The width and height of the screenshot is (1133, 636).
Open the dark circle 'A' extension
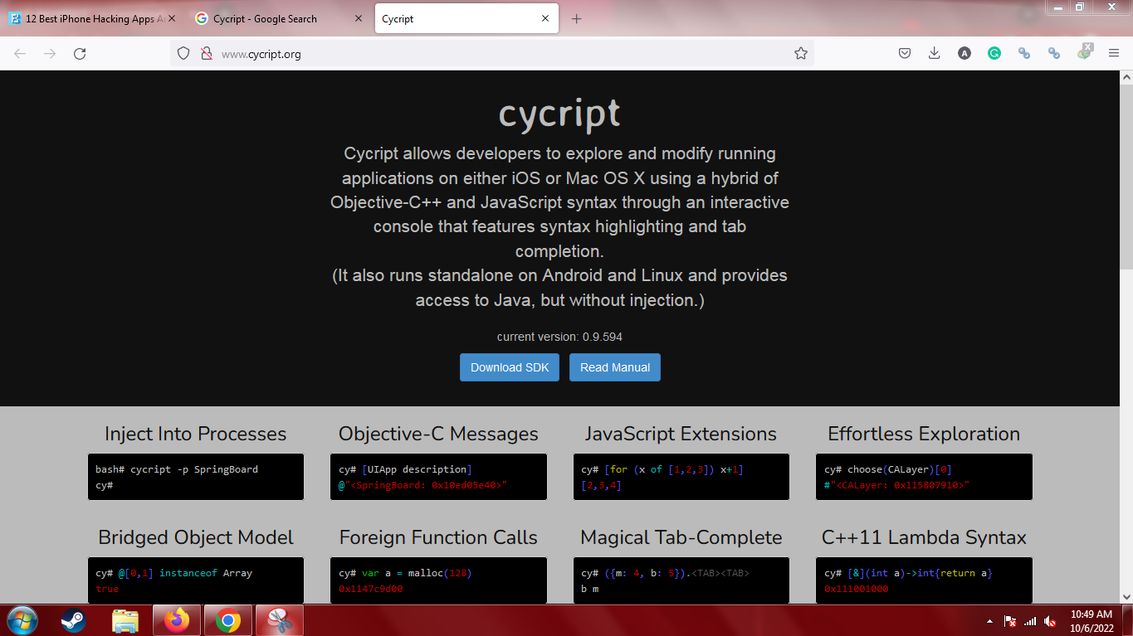[x=965, y=53]
